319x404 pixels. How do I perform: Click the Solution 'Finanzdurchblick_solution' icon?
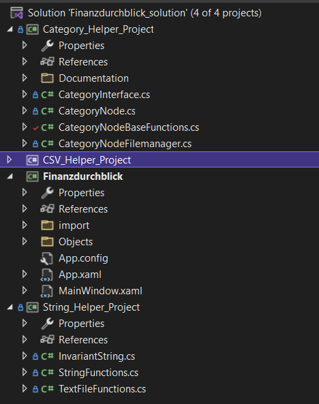[17, 13]
